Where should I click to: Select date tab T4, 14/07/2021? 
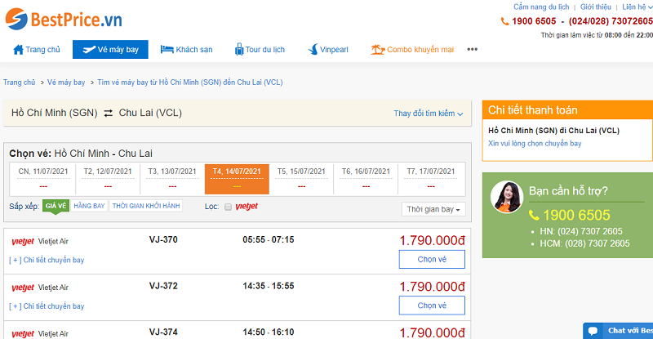click(x=237, y=179)
